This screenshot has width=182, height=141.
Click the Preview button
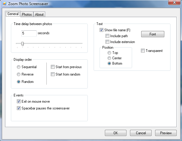(x=166, y=133)
